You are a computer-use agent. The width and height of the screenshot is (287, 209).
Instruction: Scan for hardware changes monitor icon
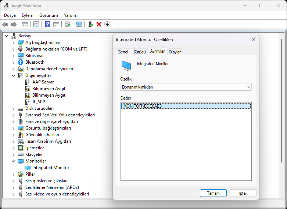[x=79, y=24]
